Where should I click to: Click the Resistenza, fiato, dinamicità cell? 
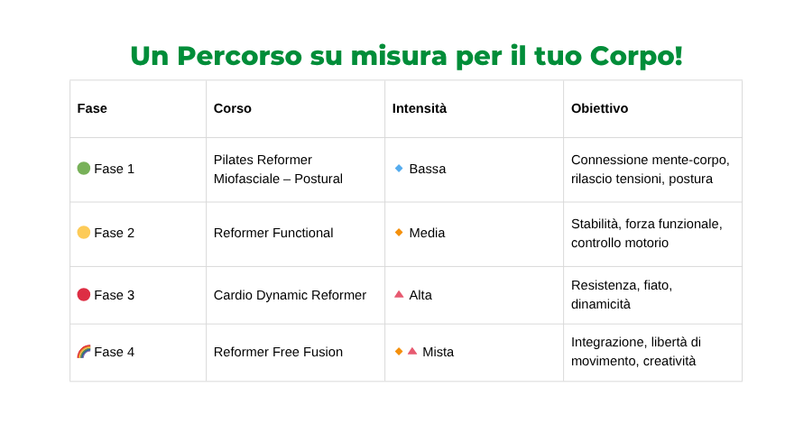pos(653,295)
